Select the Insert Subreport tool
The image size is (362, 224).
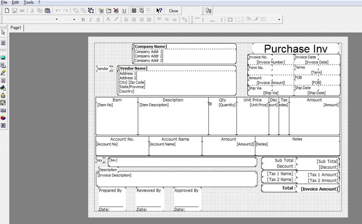[3, 65]
